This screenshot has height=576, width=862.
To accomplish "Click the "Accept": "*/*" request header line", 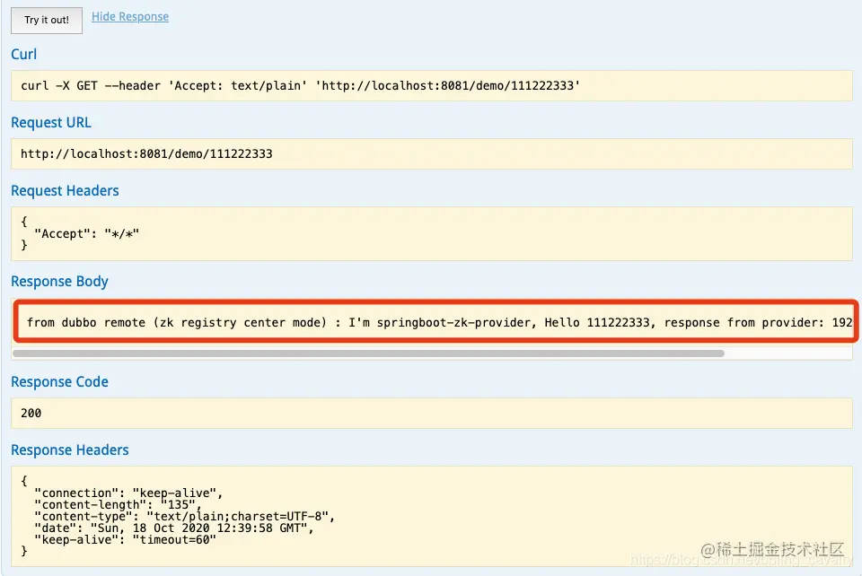I will pyautogui.click(x=87, y=234).
